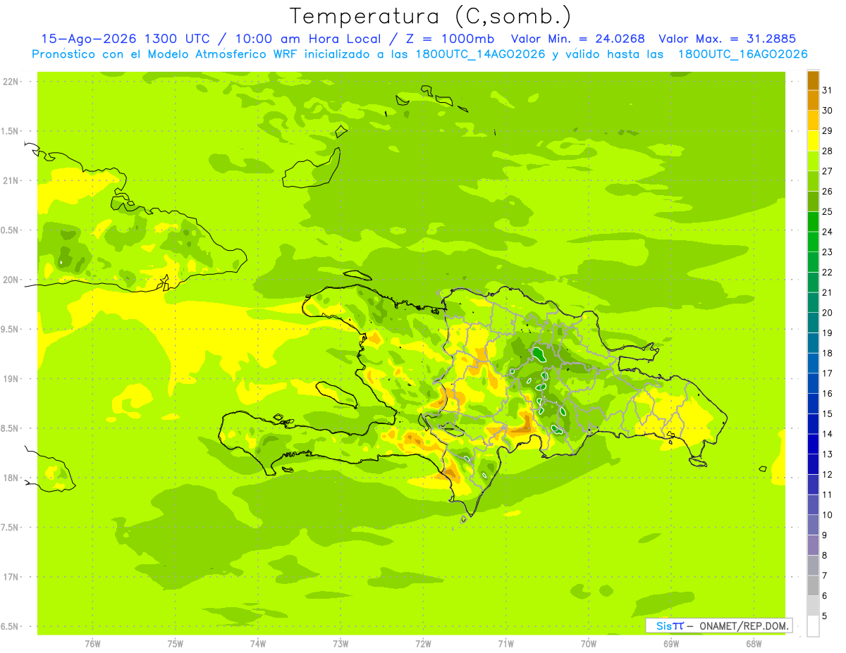Image resolution: width=846 pixels, height=653 pixels.
Task: Select "Valor Min. = 24.0268"
Action: [x=577, y=39]
